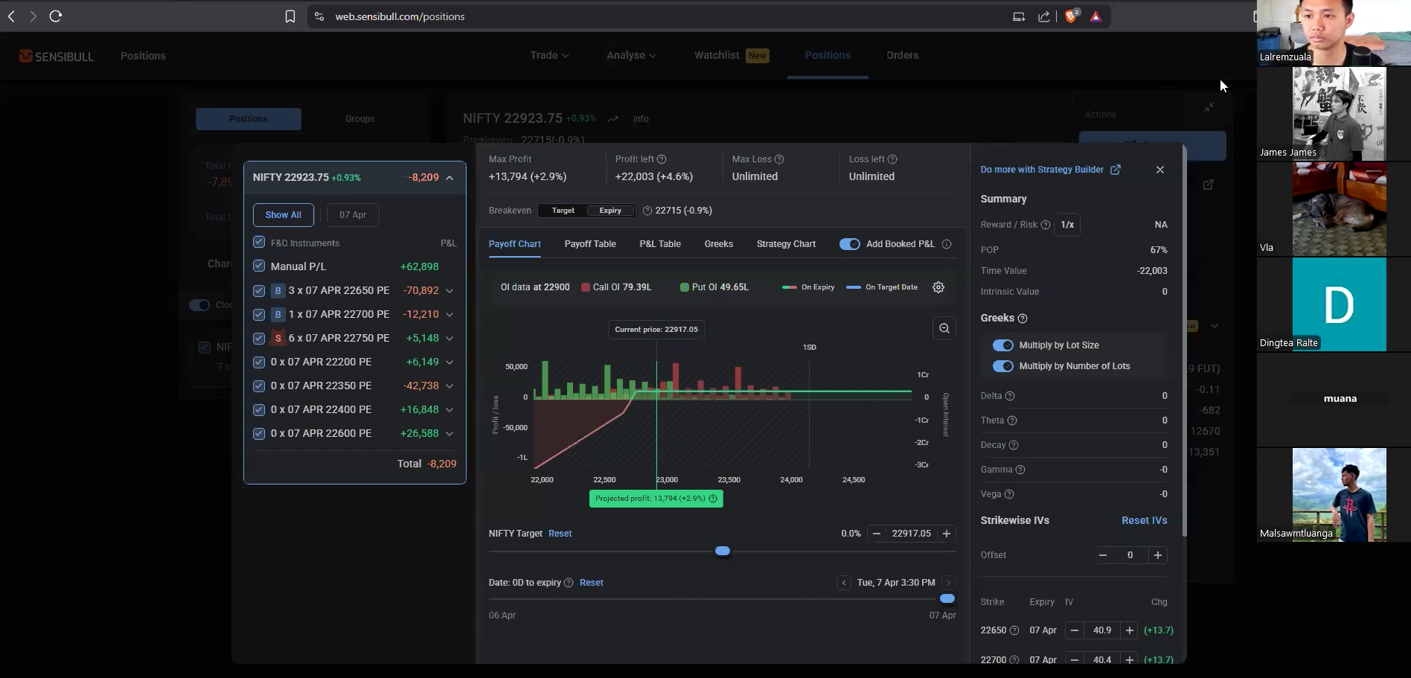
Task: Disable Multiply by Lot Size toggle
Action: coord(1002,345)
